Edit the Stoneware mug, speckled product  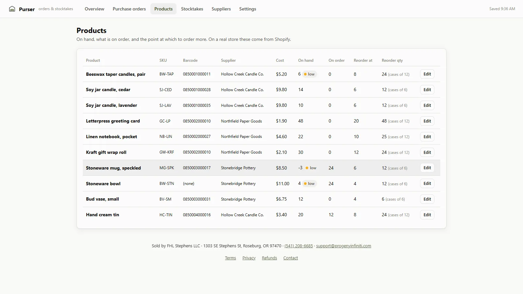pyautogui.click(x=427, y=168)
